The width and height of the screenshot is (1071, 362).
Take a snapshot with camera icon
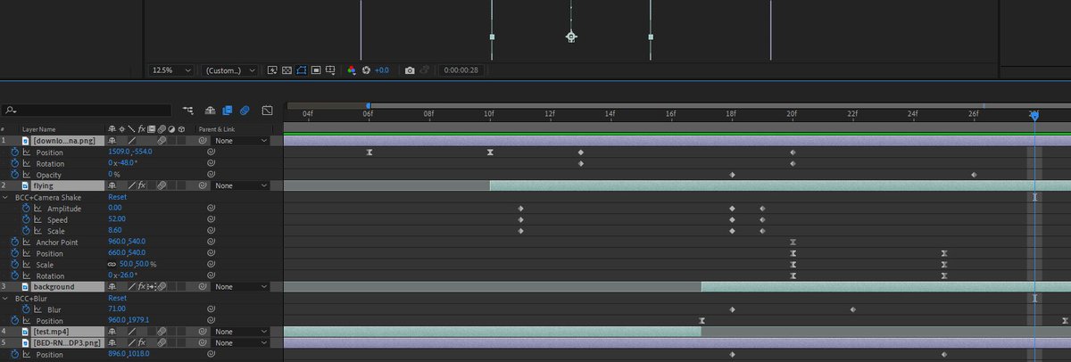pos(410,70)
